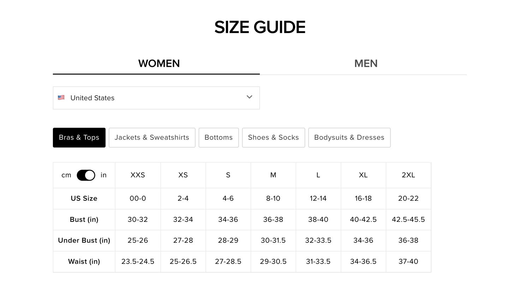Click the XXS column header
Image resolution: width=510 pixels, height=295 pixels.
pos(138,175)
